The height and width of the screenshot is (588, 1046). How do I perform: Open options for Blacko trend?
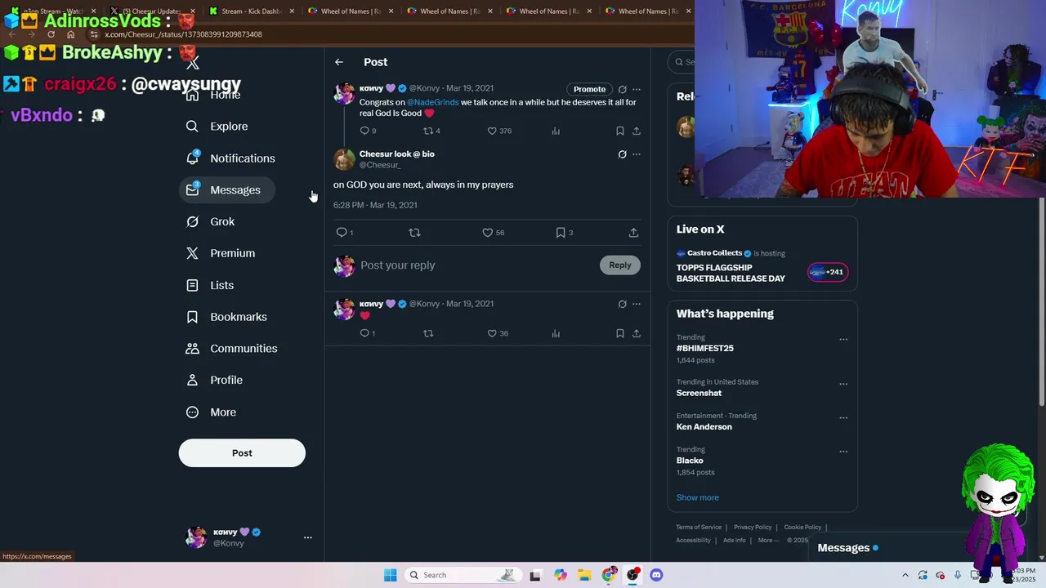pos(843,452)
